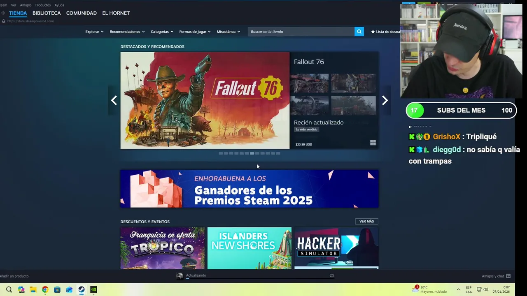Open the Amigos menu
Viewport: 527px width, 296px height.
point(26,5)
